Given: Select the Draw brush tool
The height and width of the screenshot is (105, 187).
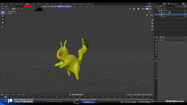Looking at the screenshot, I should click(3, 13).
